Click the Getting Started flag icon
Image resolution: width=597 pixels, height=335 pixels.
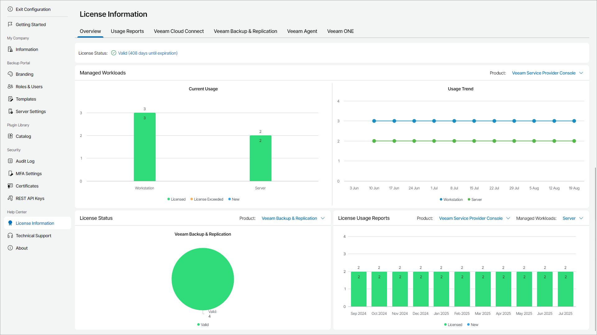(x=10, y=24)
